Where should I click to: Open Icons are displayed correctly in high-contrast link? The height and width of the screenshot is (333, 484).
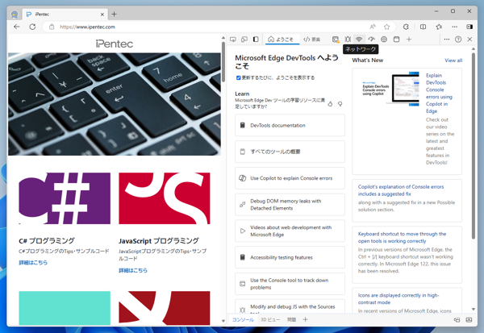[398, 299]
